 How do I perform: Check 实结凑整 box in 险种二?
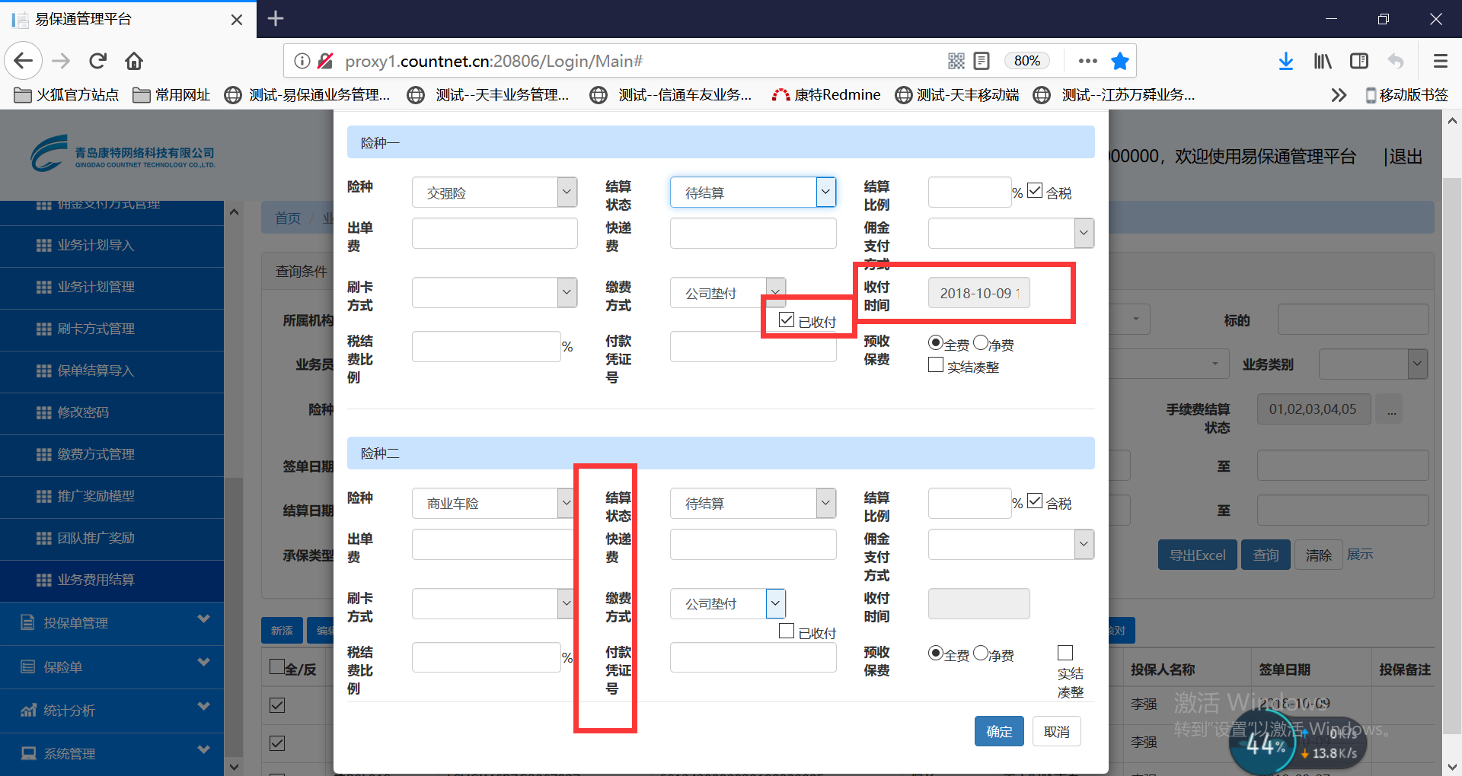tap(1065, 654)
